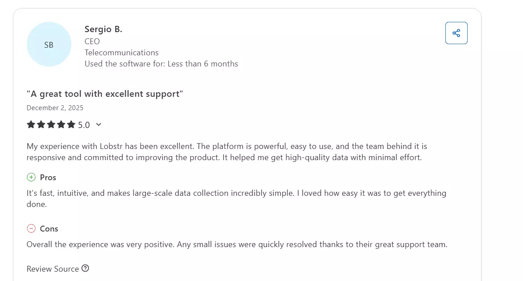This screenshot has height=281, width=523.
Task: Select the Pros section heading
Action: coord(48,177)
